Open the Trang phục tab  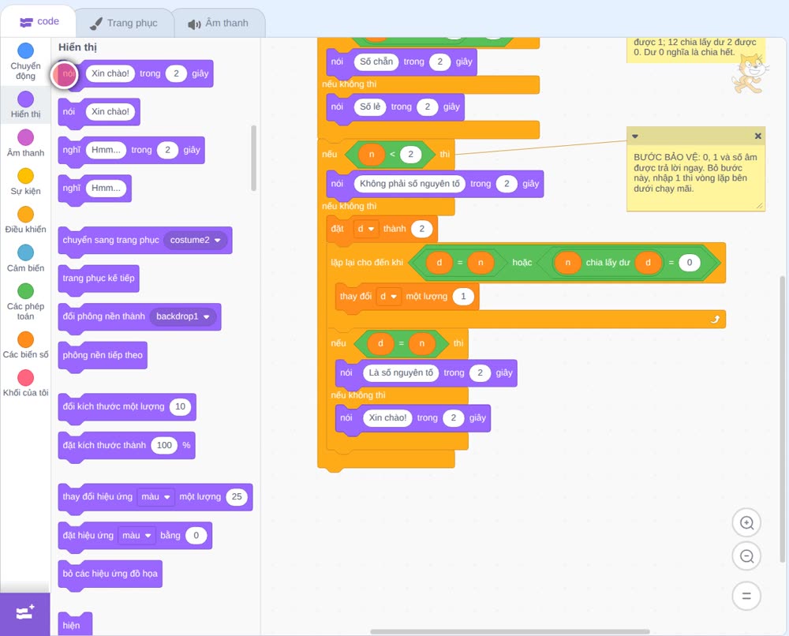click(124, 23)
